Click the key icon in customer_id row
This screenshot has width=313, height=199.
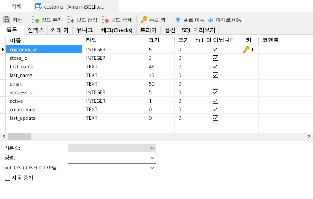pyautogui.click(x=246, y=50)
